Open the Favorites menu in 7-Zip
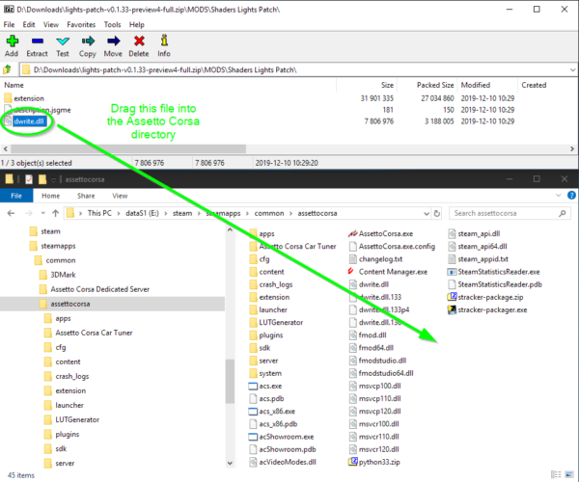Viewport: 579px width, 482px height. tap(81, 25)
